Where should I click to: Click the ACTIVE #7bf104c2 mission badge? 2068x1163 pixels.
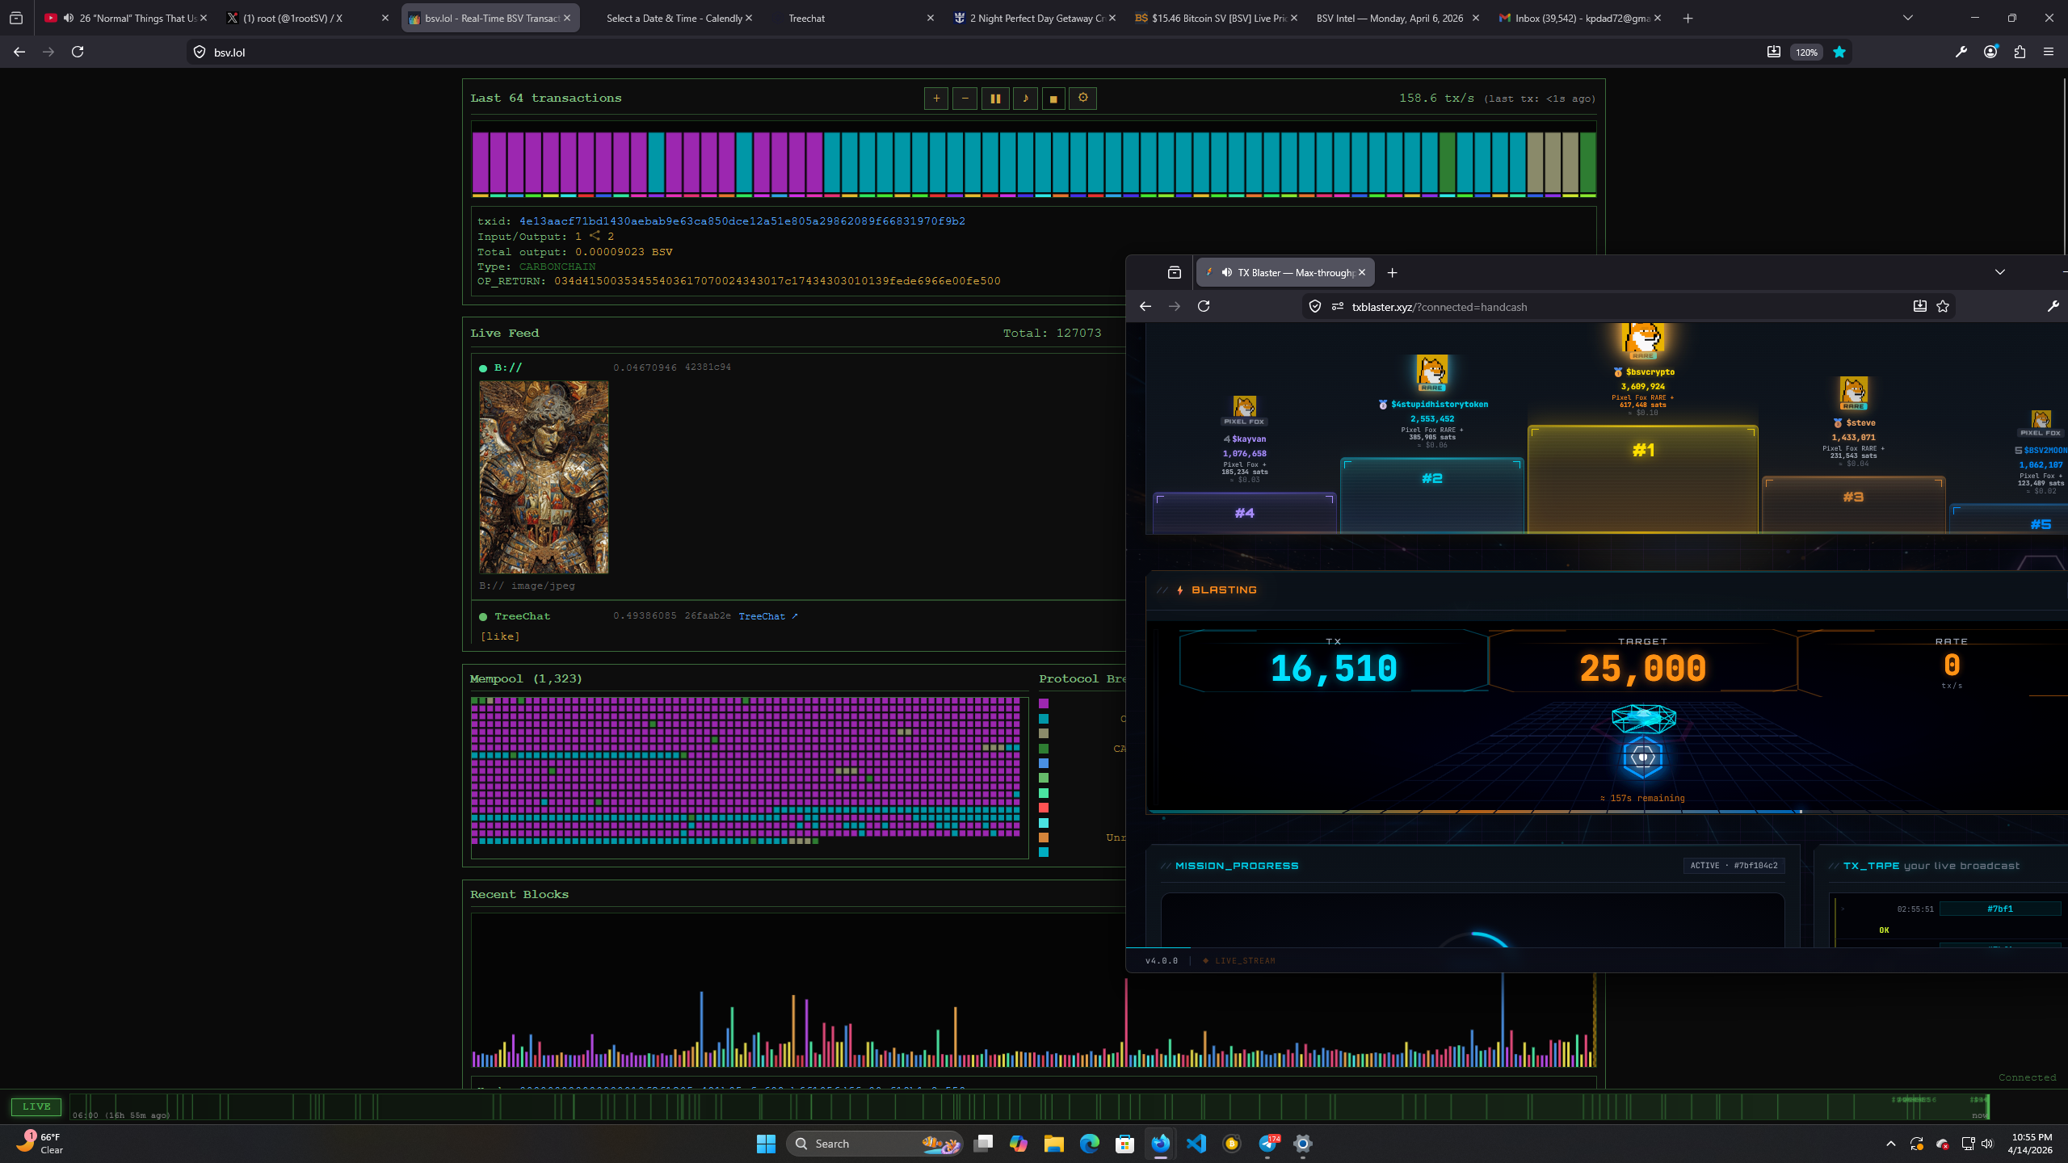point(1734,866)
